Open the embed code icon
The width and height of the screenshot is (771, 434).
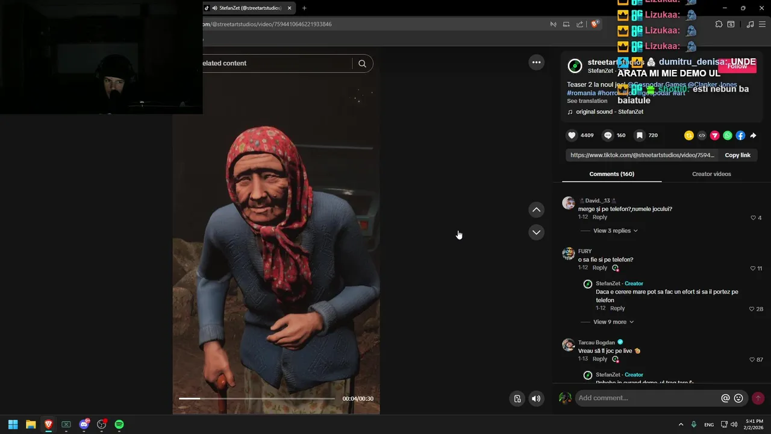(702, 136)
